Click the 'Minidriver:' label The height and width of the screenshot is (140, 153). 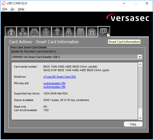pos(20,77)
